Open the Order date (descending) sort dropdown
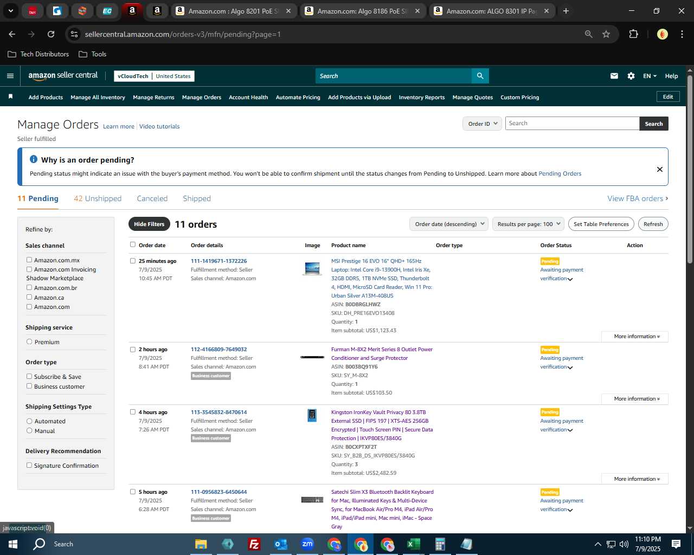This screenshot has width=694, height=555. pos(449,224)
